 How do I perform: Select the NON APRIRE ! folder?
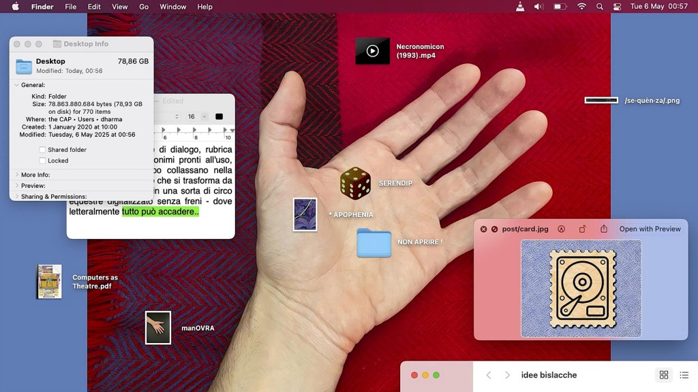click(374, 243)
